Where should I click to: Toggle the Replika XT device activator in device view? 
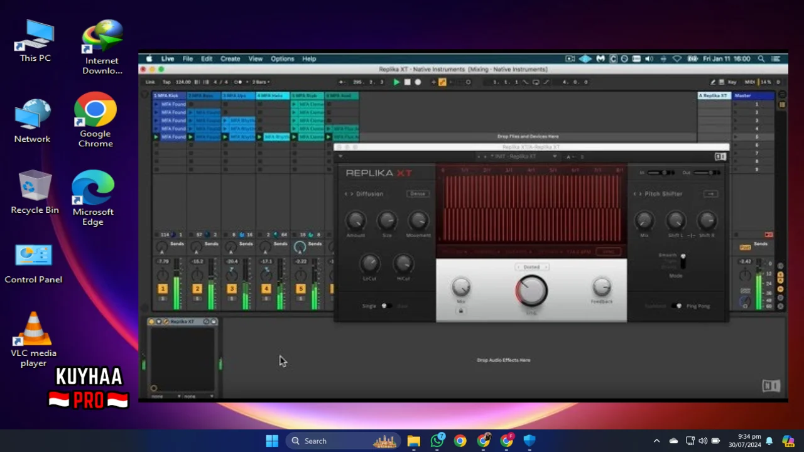151,321
